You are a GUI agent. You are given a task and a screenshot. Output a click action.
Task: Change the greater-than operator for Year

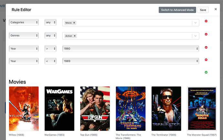pos(50,48)
